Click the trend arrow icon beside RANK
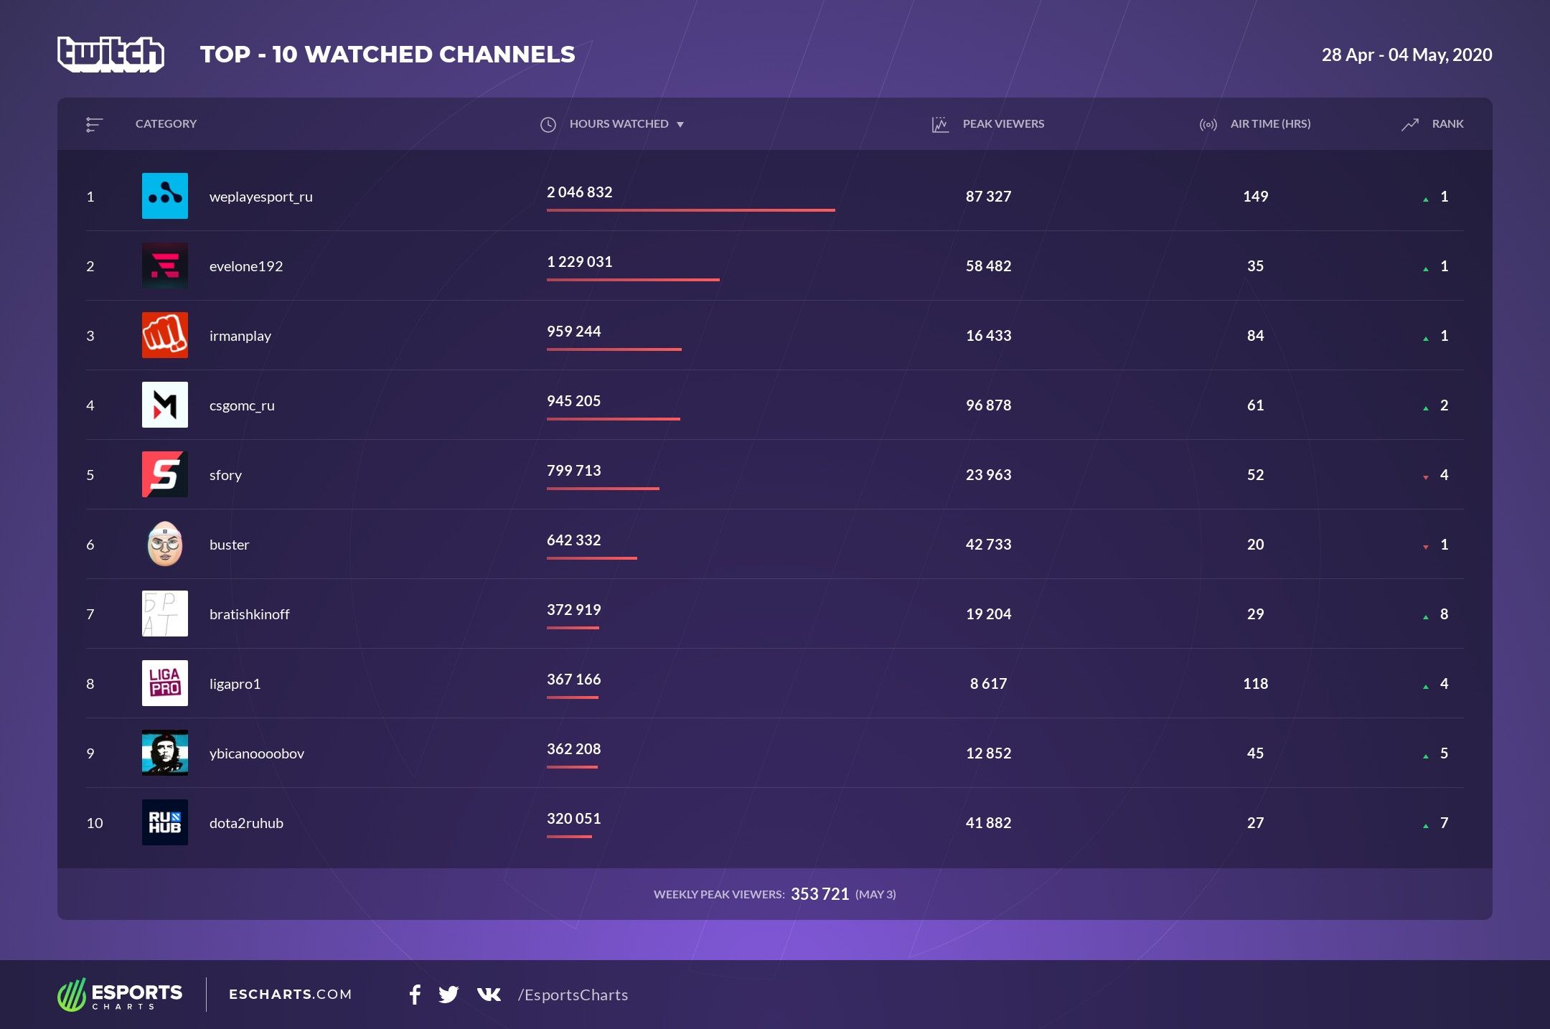 coord(1409,123)
